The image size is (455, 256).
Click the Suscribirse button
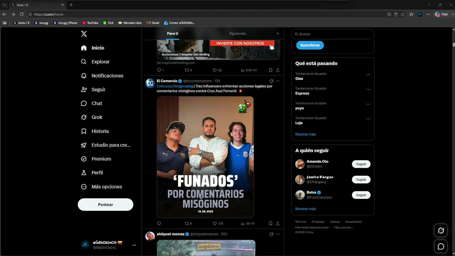310,45
